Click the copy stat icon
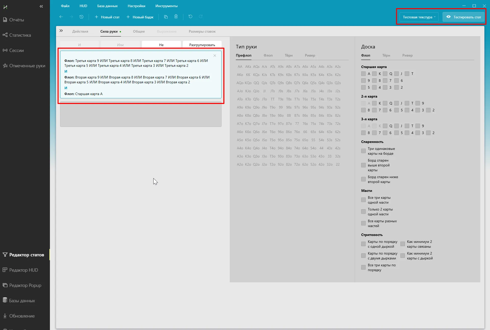The height and width of the screenshot is (330, 490). 166,17
